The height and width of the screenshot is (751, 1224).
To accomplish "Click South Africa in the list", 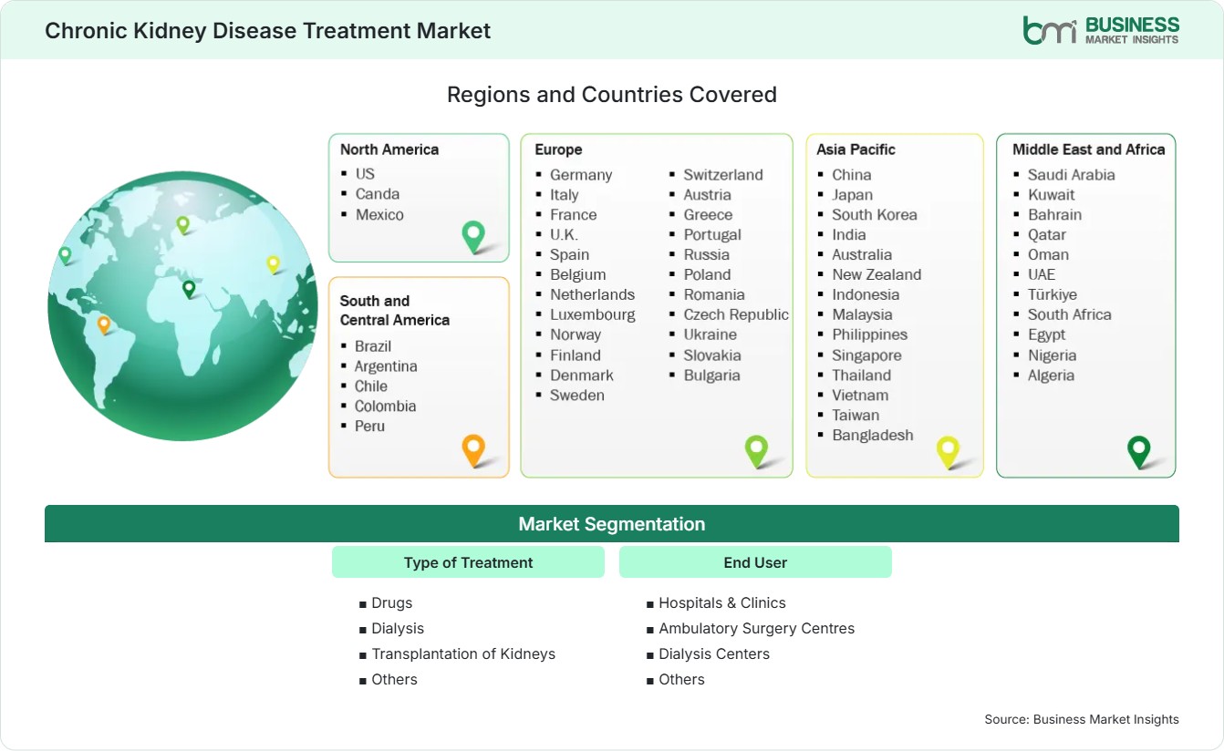I will 1070,315.
